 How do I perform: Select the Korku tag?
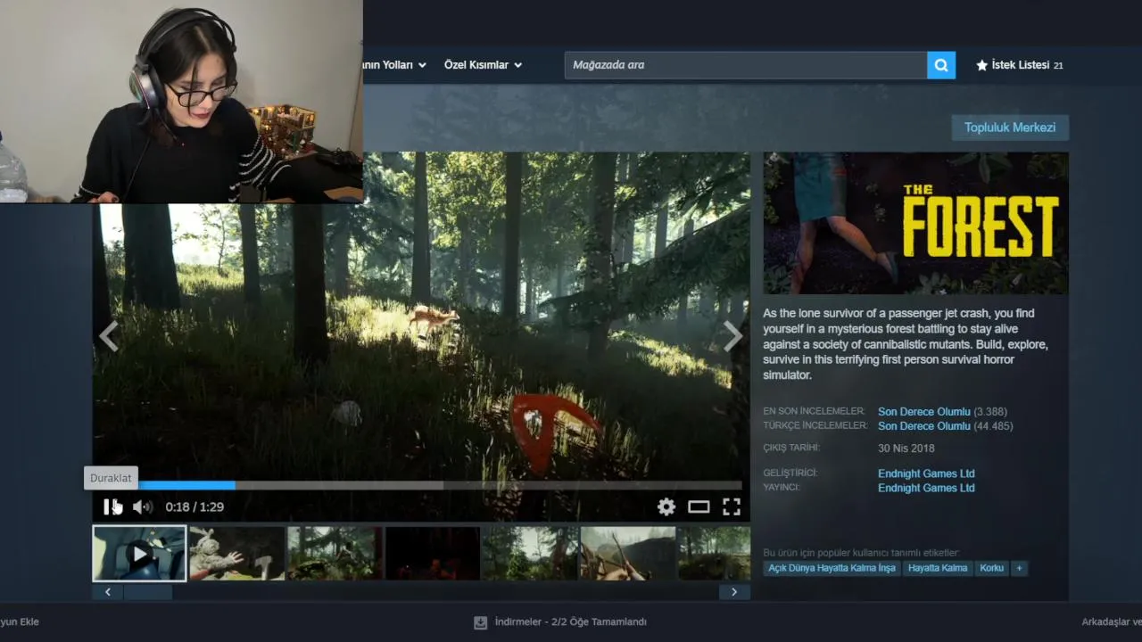(991, 568)
